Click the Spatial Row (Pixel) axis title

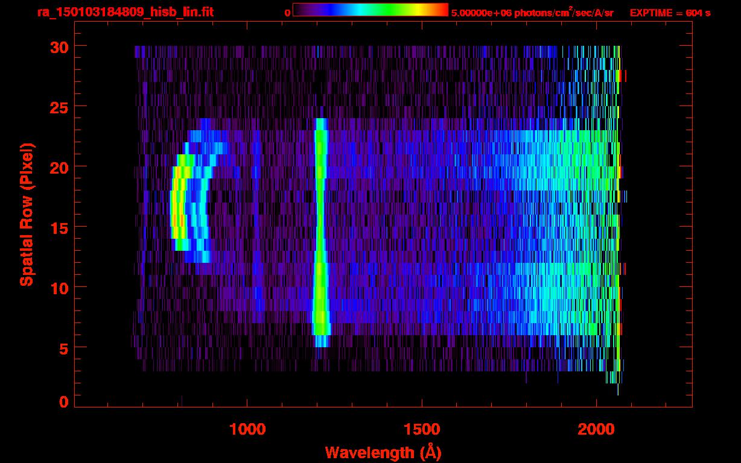coord(27,214)
